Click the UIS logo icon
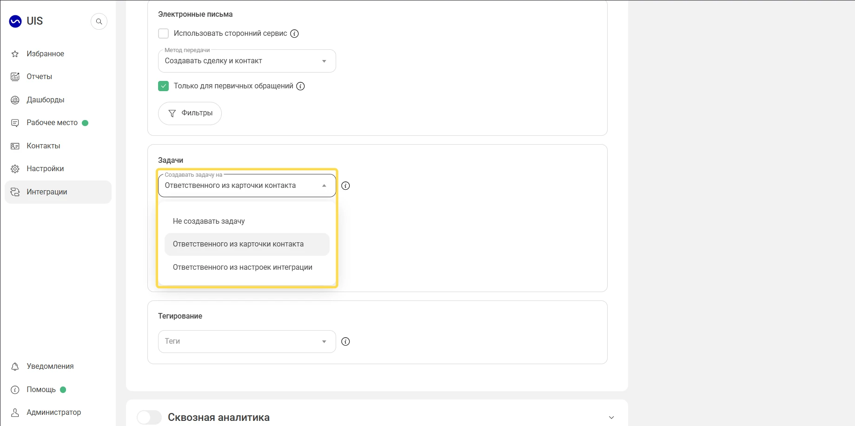The height and width of the screenshot is (426, 855). point(15,21)
